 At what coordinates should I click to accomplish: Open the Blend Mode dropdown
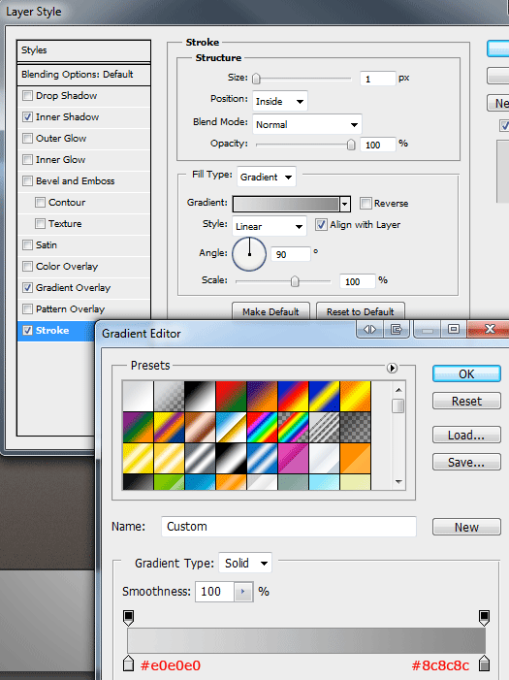pyautogui.click(x=307, y=125)
